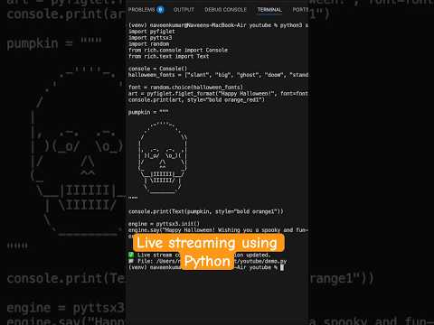The width and height of the screenshot is (434, 325).
Task: Switch to the OUTPUT tab
Action: [x=184, y=10]
